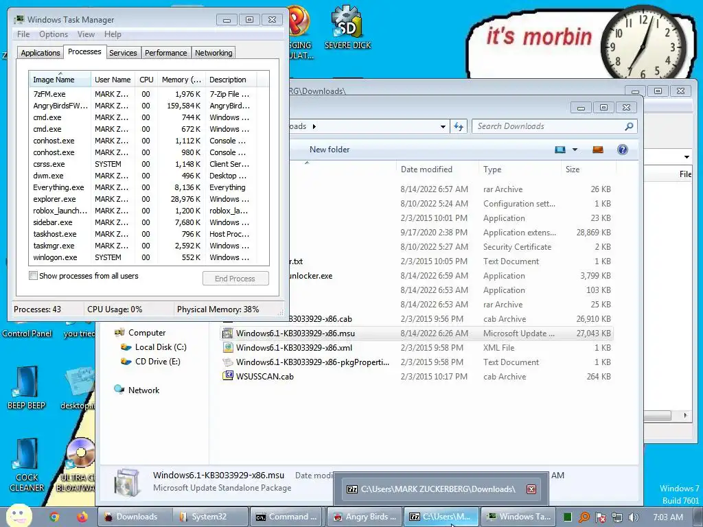Select the desktop.ini desktop icon
The width and height of the screenshot is (703, 527).
click(x=78, y=389)
